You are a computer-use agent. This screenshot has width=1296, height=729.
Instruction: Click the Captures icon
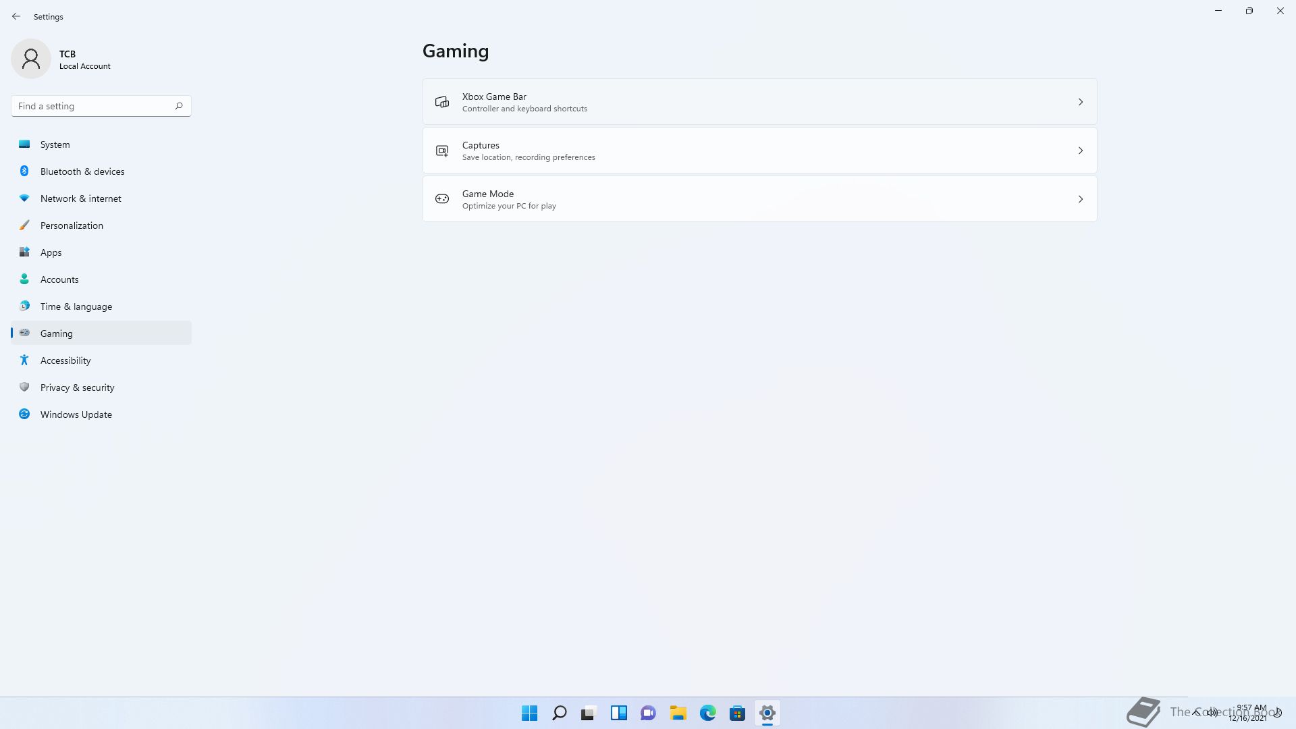[x=442, y=151]
